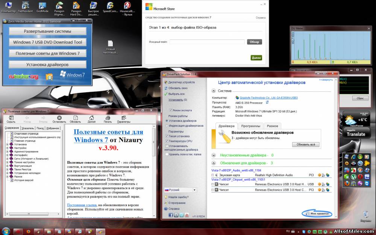Click the Windows Start orb
Image resolution: width=376 pixels, height=235 pixels.
click(x=6, y=231)
